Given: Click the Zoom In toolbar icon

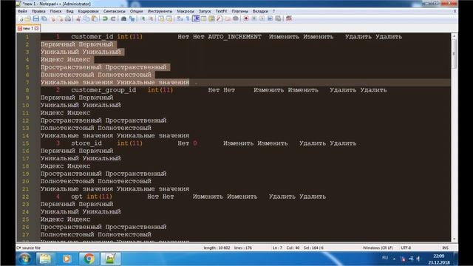Looking at the screenshot, I should click(x=143, y=18).
